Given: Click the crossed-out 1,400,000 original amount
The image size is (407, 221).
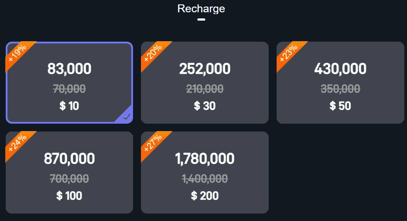Looking at the screenshot, I should 205,178.
